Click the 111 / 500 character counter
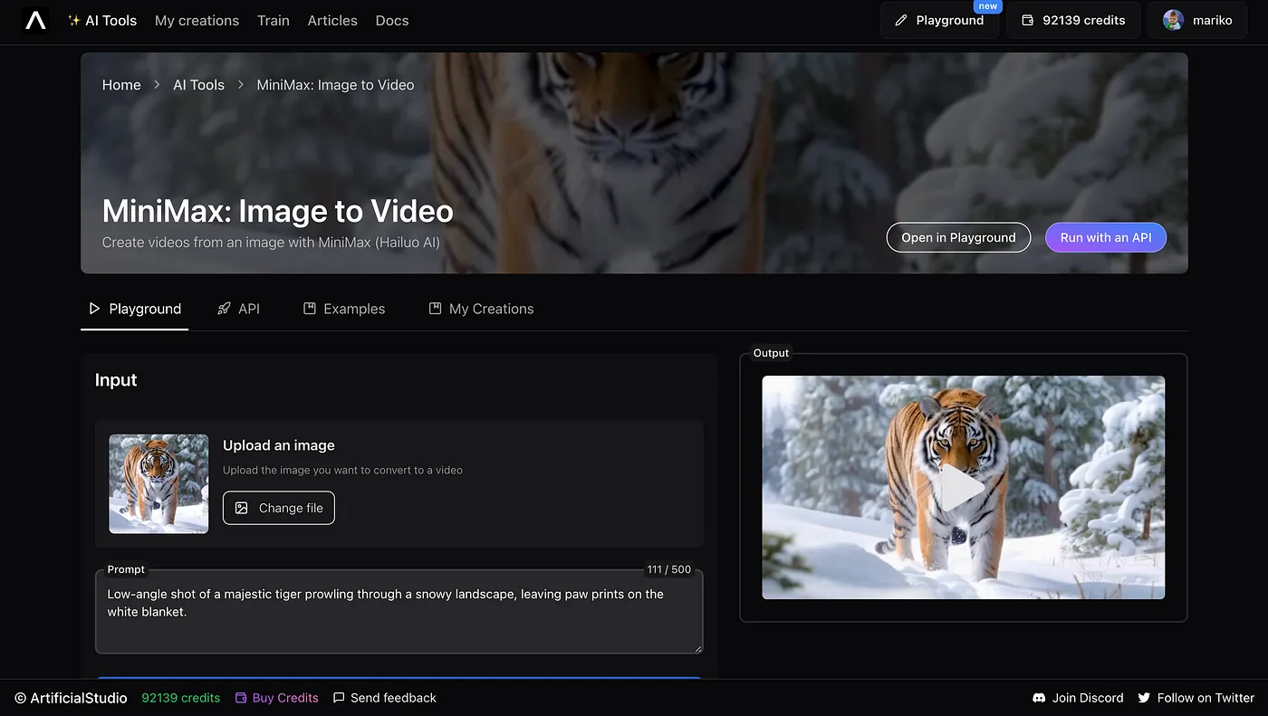1268x716 pixels. pos(668,569)
